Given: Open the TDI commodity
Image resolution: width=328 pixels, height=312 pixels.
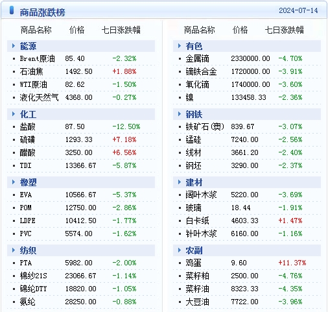Looking at the screenshot, I should [25, 165].
